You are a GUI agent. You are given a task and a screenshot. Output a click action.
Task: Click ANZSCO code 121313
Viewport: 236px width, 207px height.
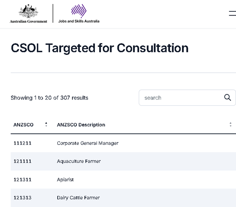coord(23,198)
